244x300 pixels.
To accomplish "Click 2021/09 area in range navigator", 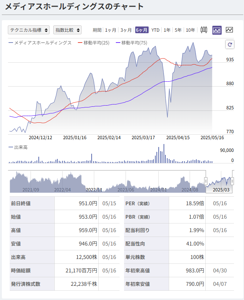I will (31, 190).
